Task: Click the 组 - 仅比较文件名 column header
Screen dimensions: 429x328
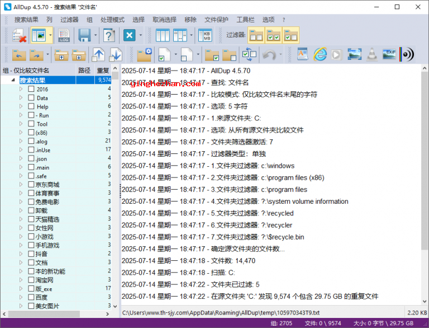Action: pyautogui.click(x=38, y=71)
